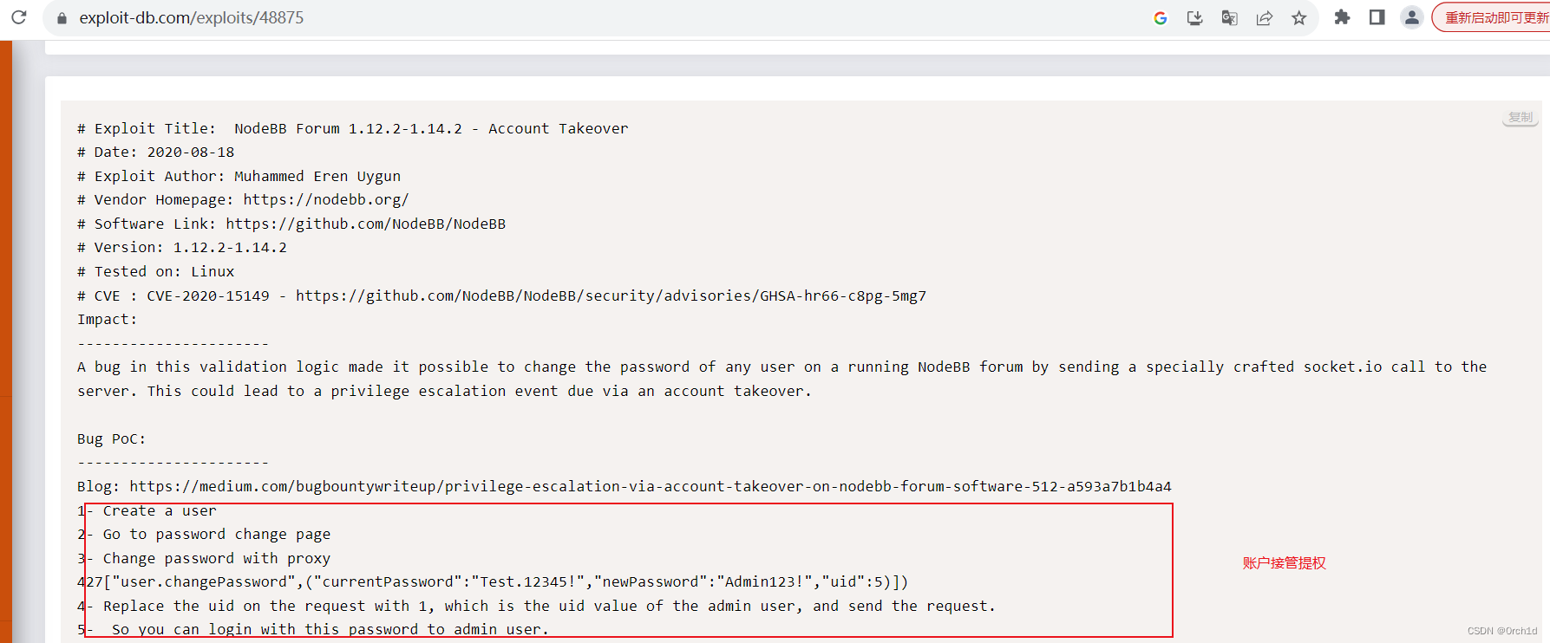Screen dimensions: 1550x643
Task: Click the validation logic bug description sentence
Action: pos(782,367)
